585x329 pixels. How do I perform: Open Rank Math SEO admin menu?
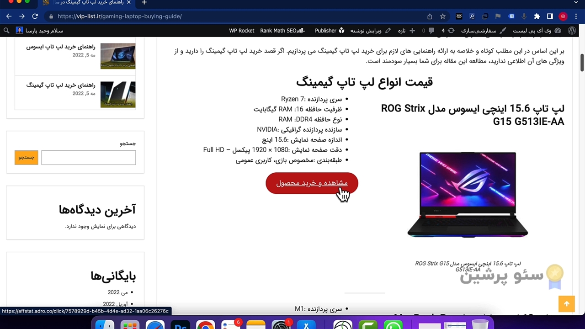point(282,31)
